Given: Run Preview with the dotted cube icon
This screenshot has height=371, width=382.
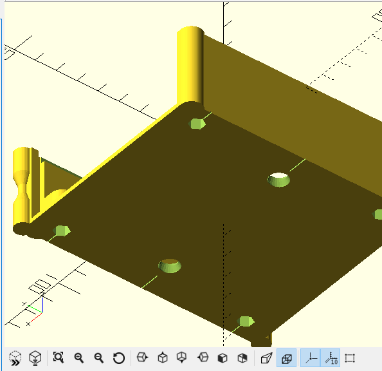Looking at the screenshot, I should (15, 358).
